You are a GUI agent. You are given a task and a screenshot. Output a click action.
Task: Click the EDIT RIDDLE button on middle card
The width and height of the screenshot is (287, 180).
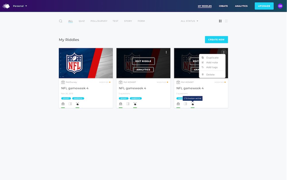(143, 61)
